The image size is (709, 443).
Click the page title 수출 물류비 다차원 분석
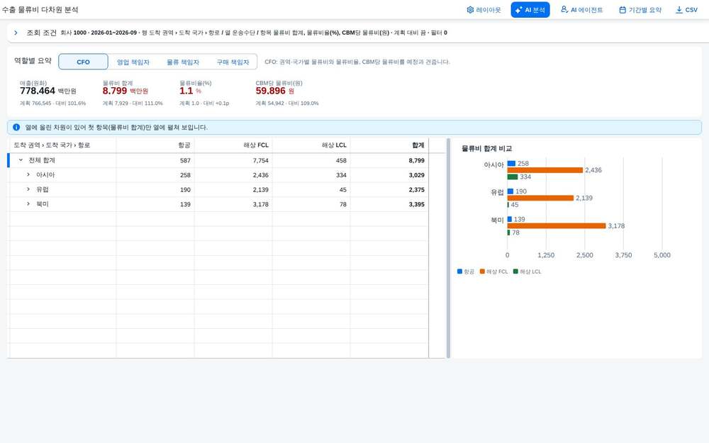(x=40, y=9)
